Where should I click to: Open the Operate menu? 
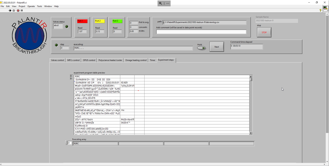tap(31, 6)
